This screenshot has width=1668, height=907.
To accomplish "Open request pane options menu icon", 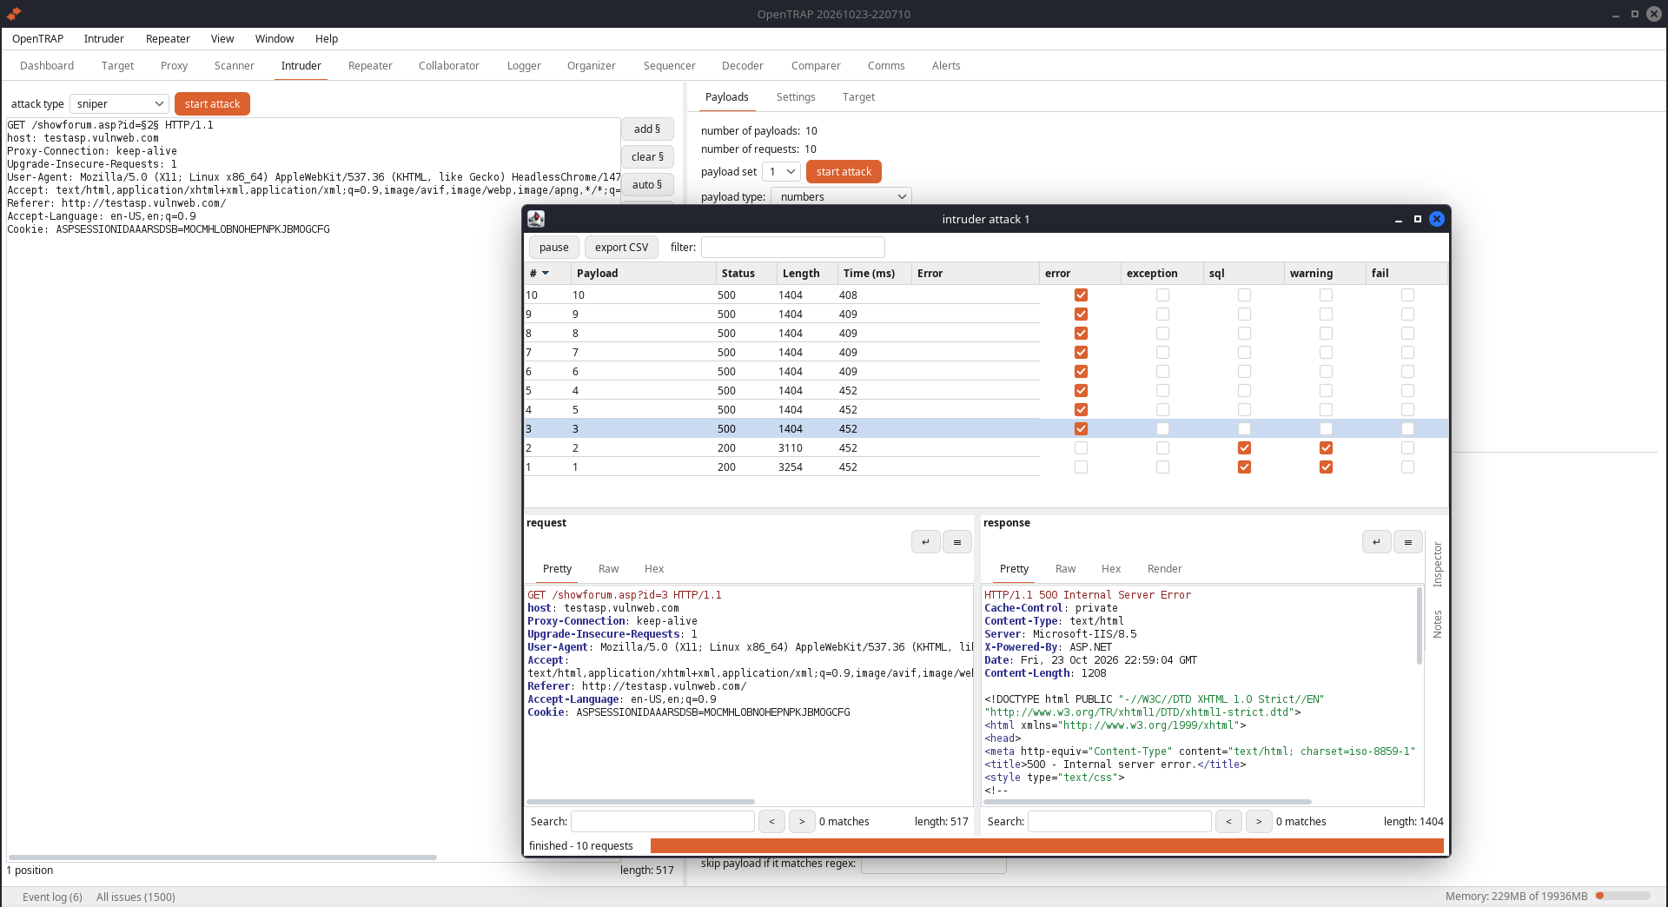I will (x=956, y=542).
